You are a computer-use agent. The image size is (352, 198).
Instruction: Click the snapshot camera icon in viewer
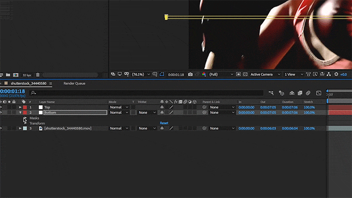tap(190, 74)
